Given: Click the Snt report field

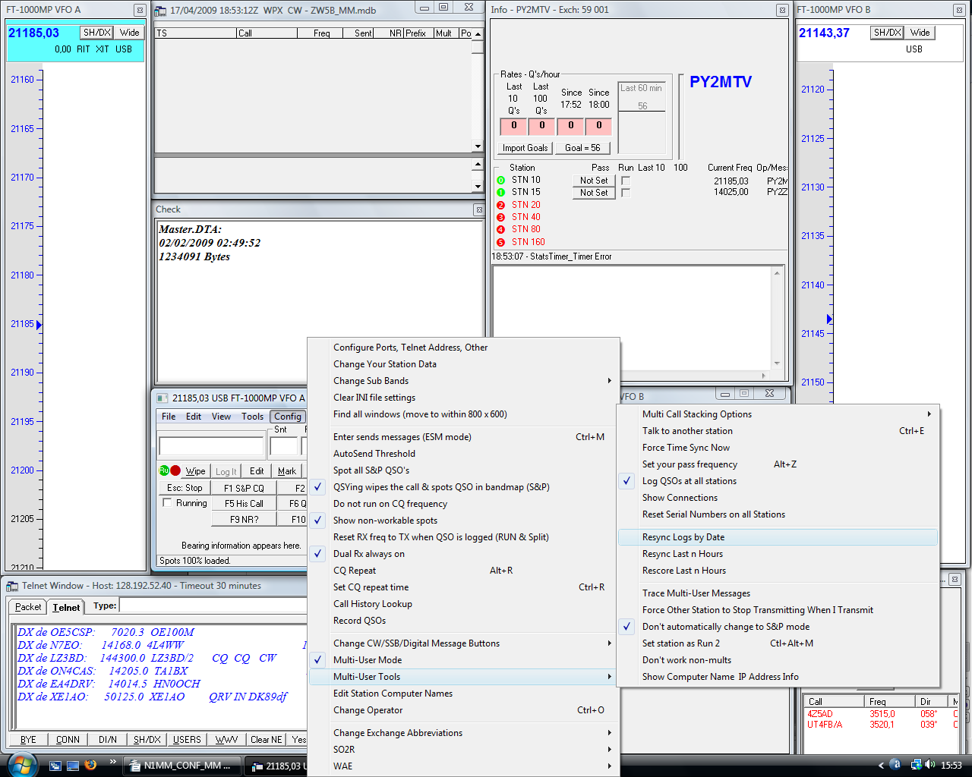Looking at the screenshot, I should 284,445.
